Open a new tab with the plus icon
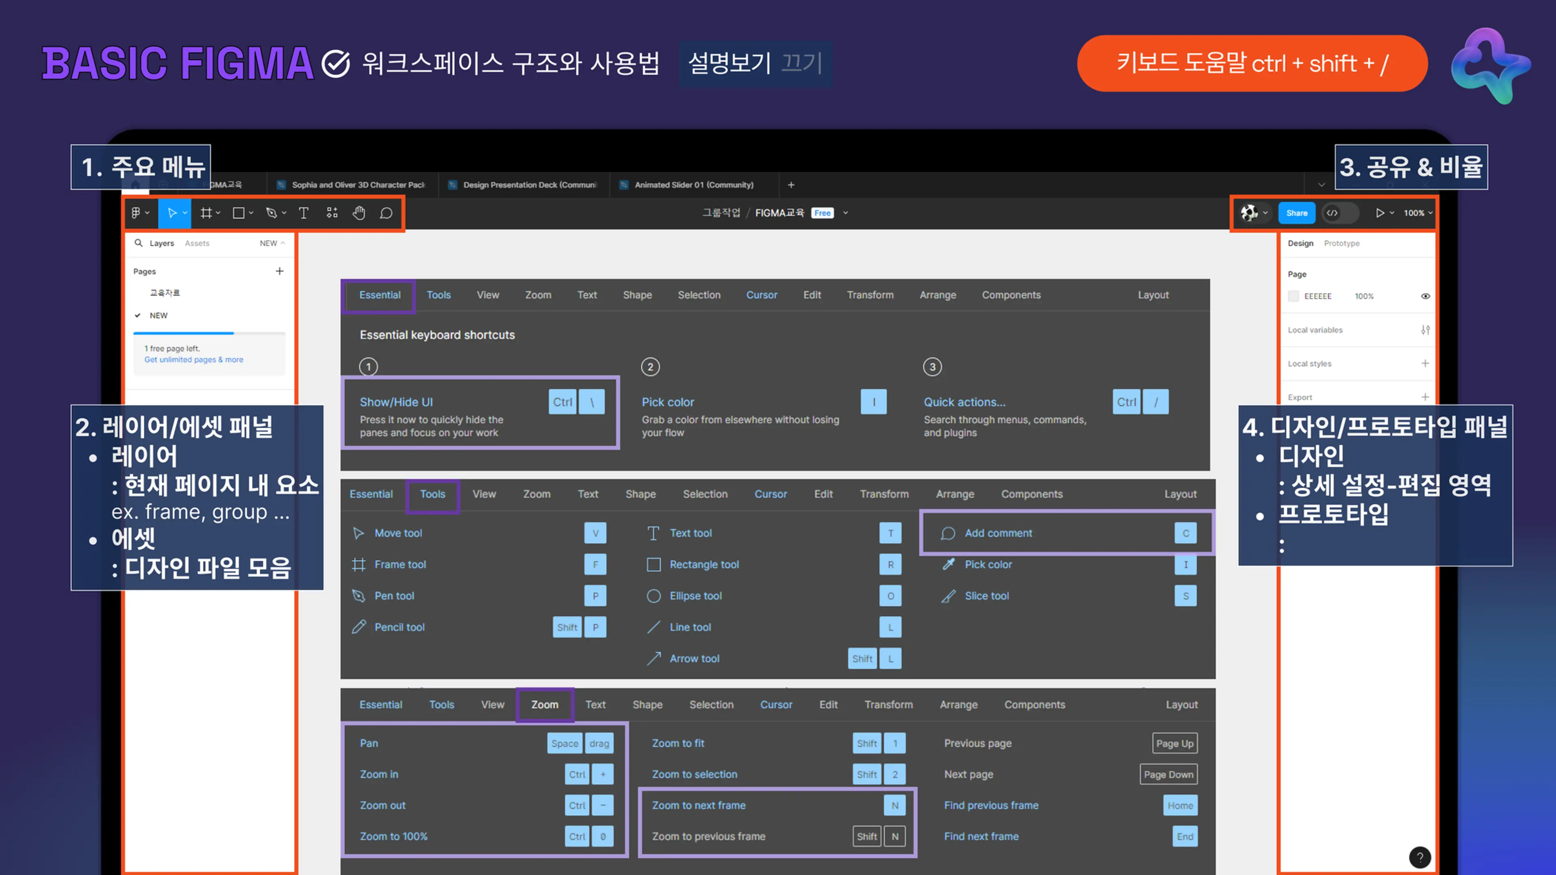 (x=791, y=185)
